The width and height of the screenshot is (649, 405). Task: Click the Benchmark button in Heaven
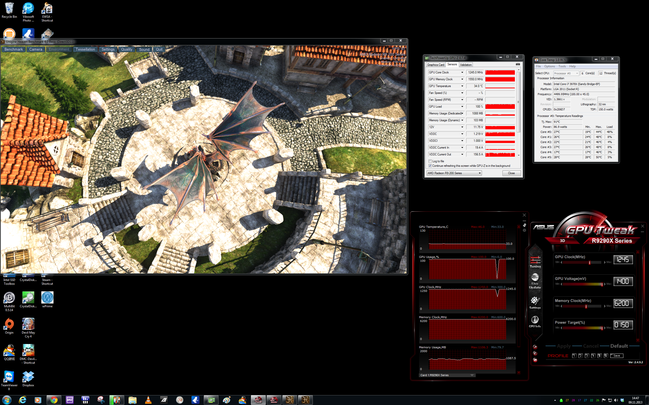[14, 49]
